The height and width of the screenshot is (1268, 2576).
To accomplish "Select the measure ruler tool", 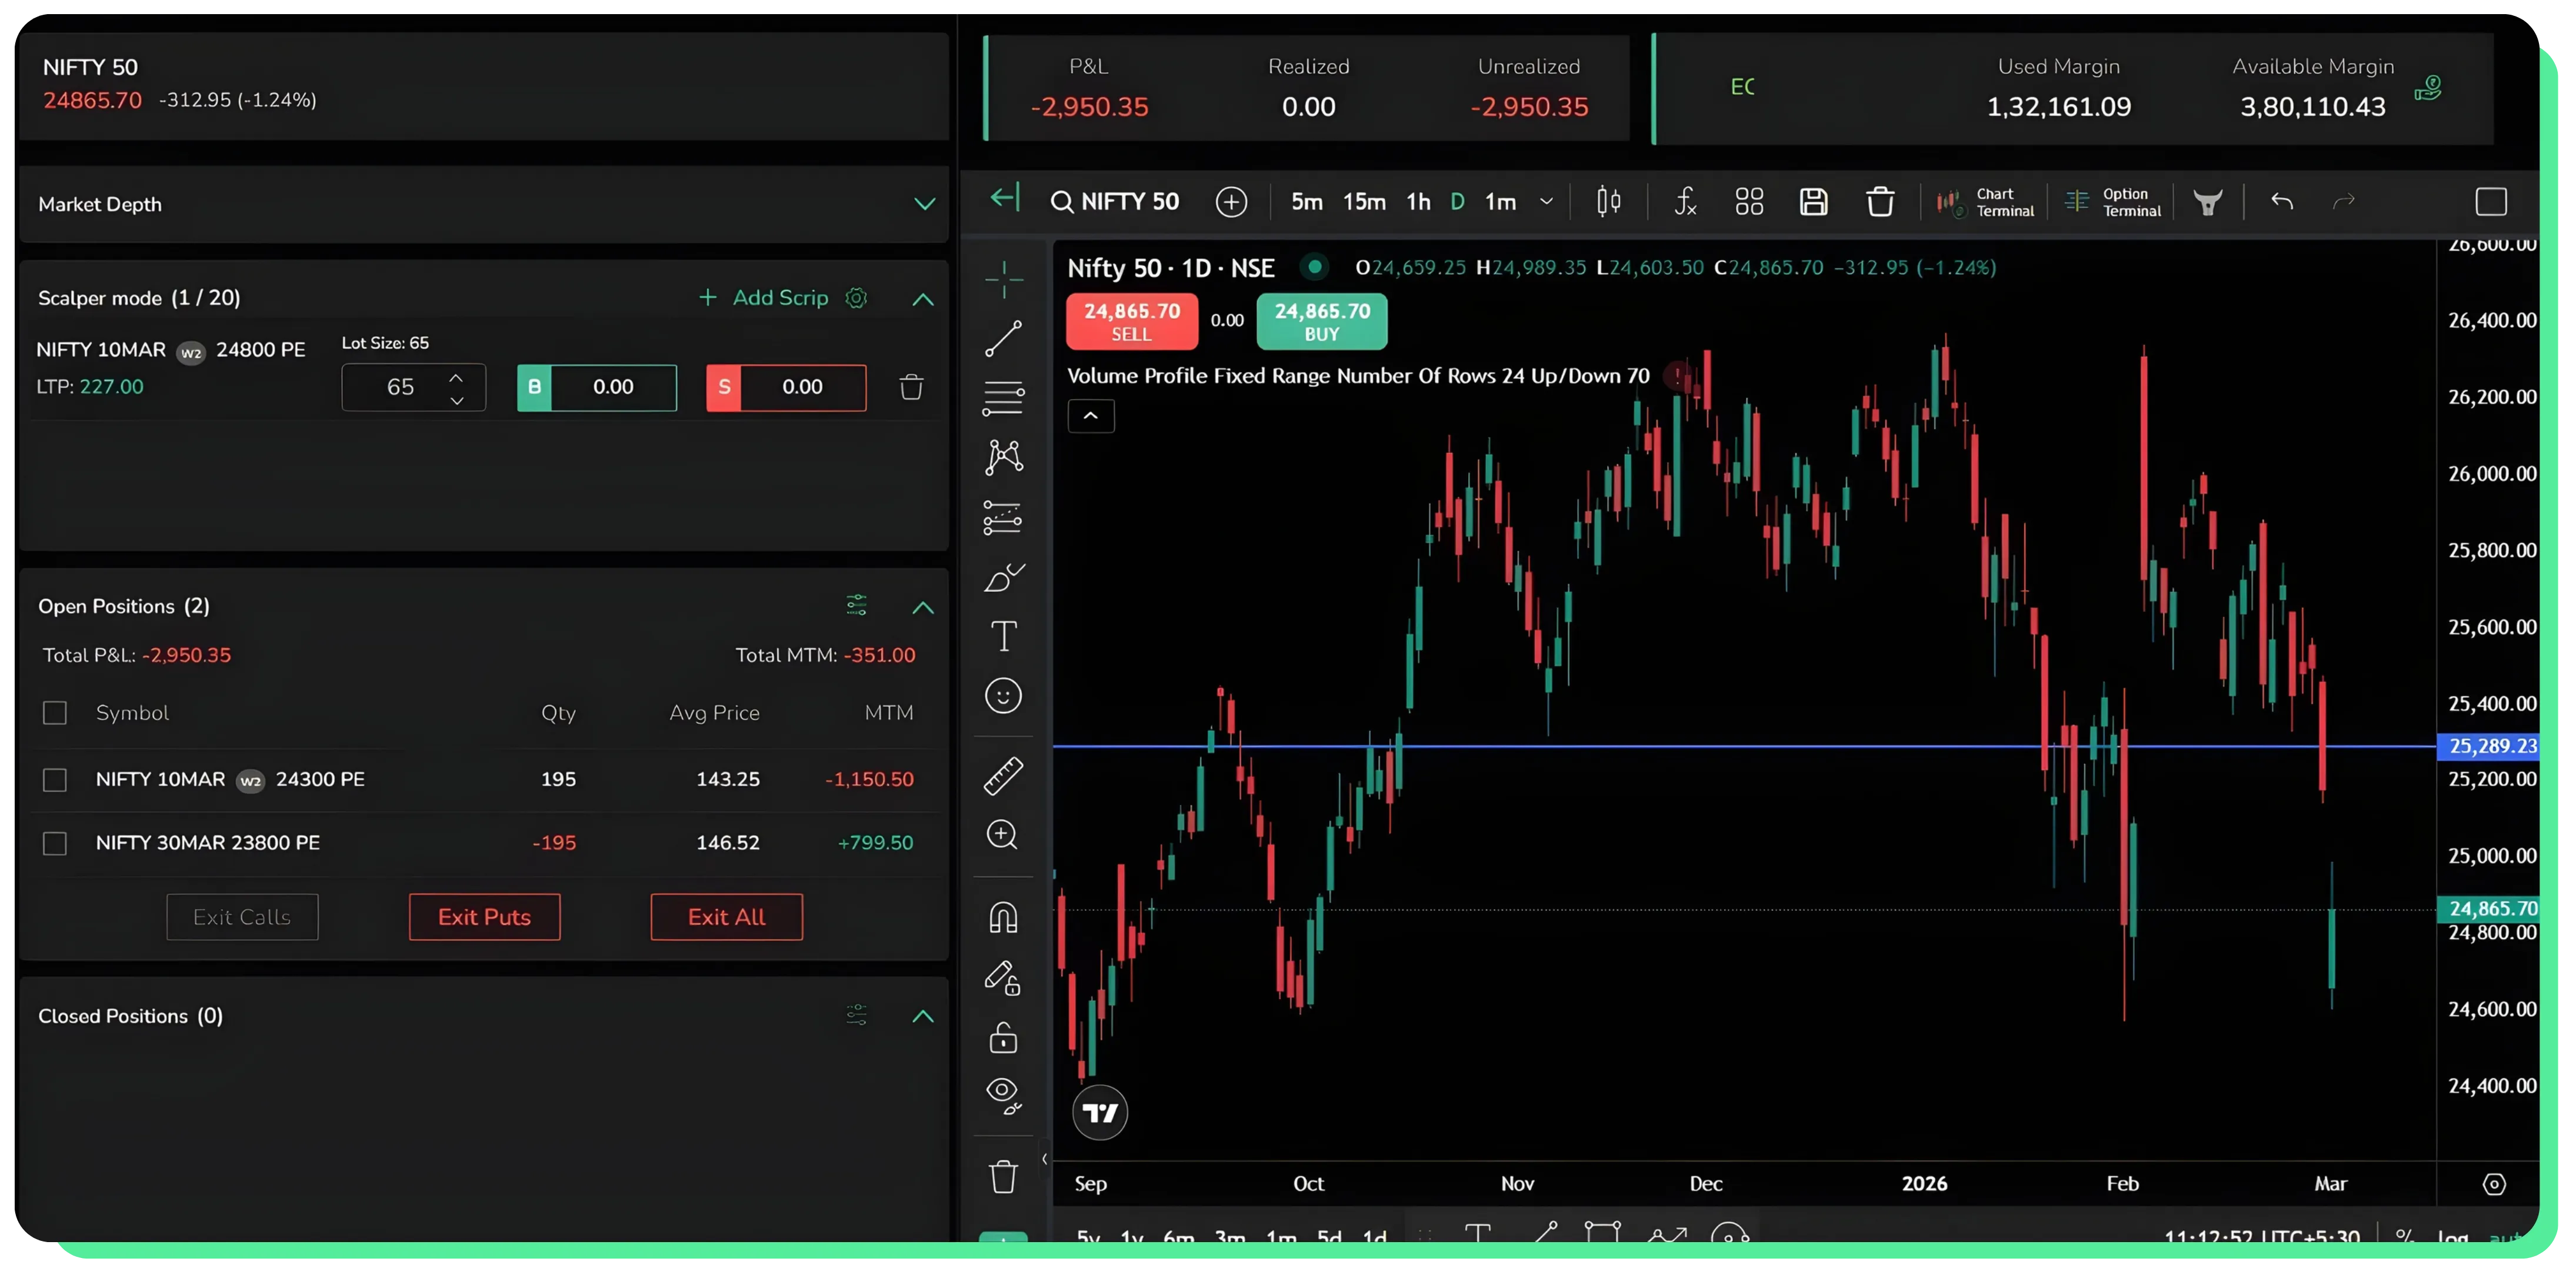I will 1003,775.
